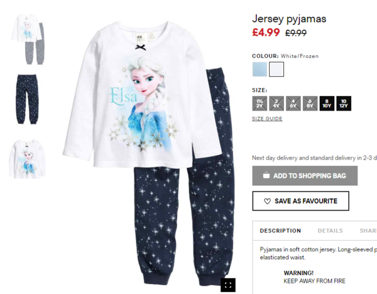
Task: Select size 10-12Y
Action: (x=344, y=104)
